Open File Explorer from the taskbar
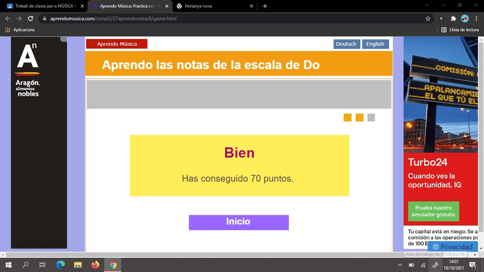 pyautogui.click(x=78, y=265)
